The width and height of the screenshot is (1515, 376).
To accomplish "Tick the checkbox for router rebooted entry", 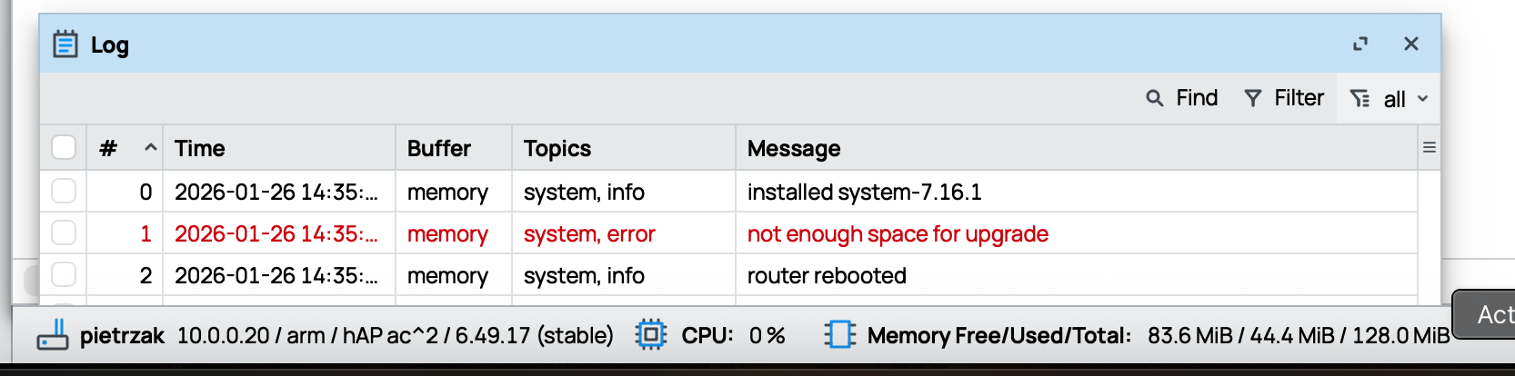I will coord(64,274).
